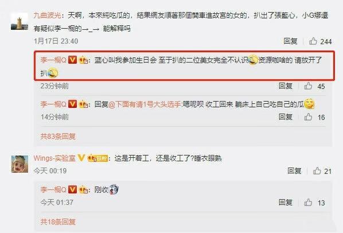
Task: Like 李一桐Q's reply with 45 likes
Action: (x=308, y=86)
